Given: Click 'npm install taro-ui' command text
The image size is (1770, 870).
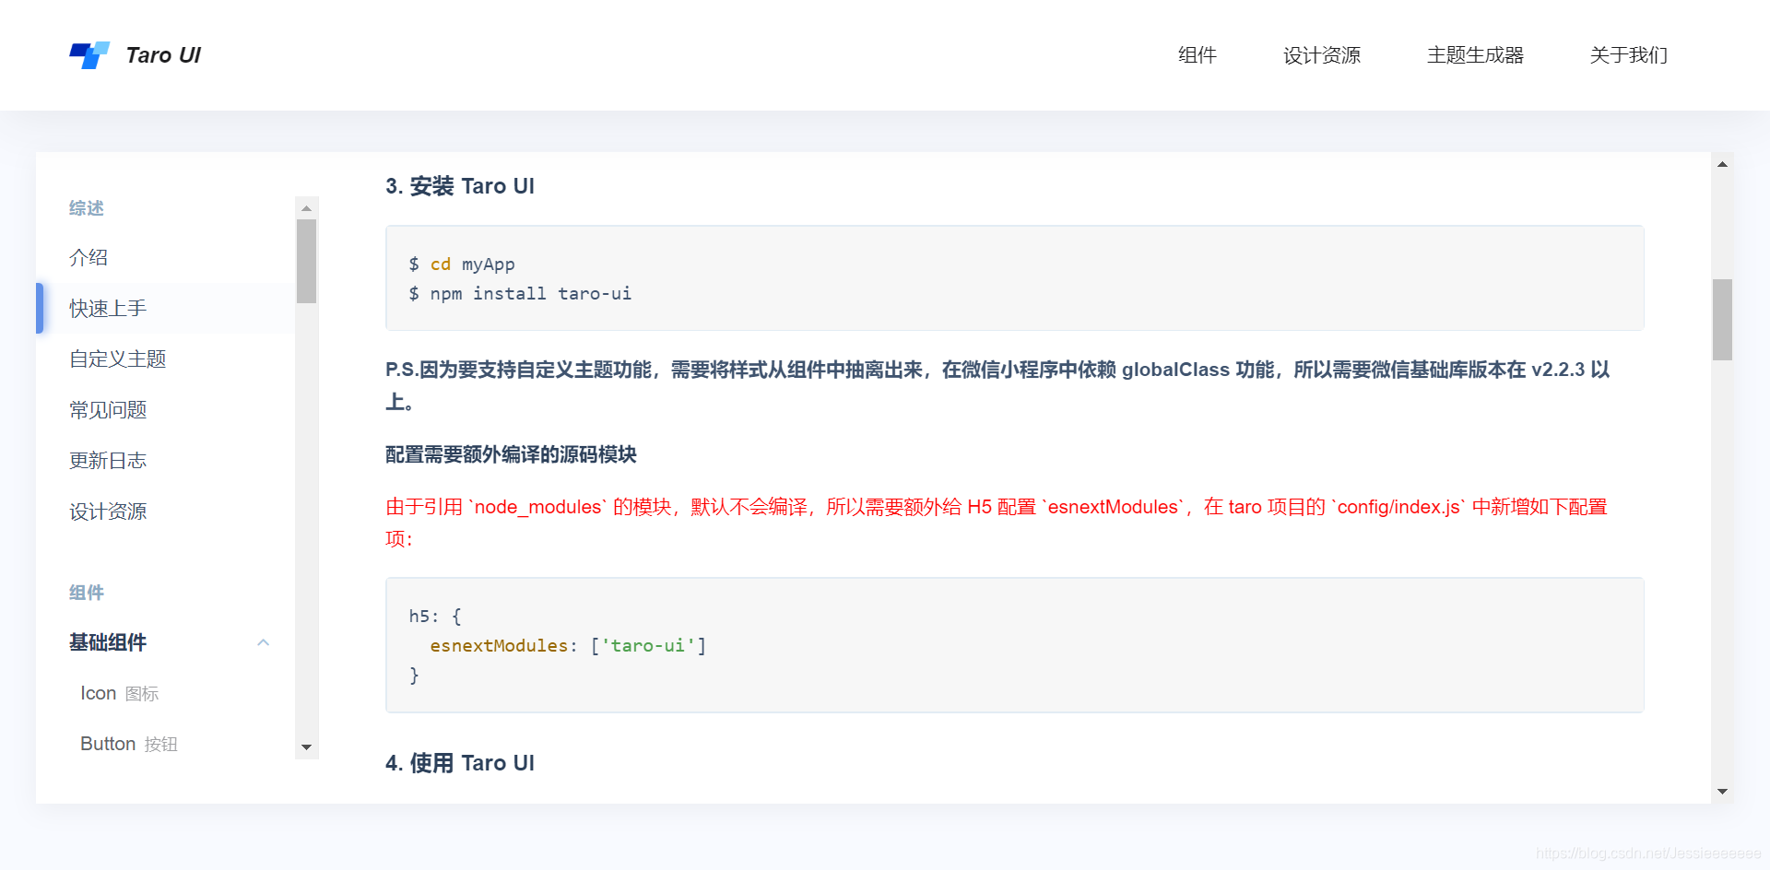Looking at the screenshot, I should (531, 294).
